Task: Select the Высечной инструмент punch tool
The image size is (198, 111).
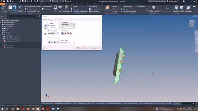Action: click(66, 9)
